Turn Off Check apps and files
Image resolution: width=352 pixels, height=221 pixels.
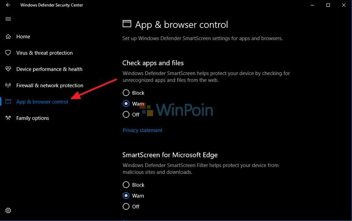(126, 114)
